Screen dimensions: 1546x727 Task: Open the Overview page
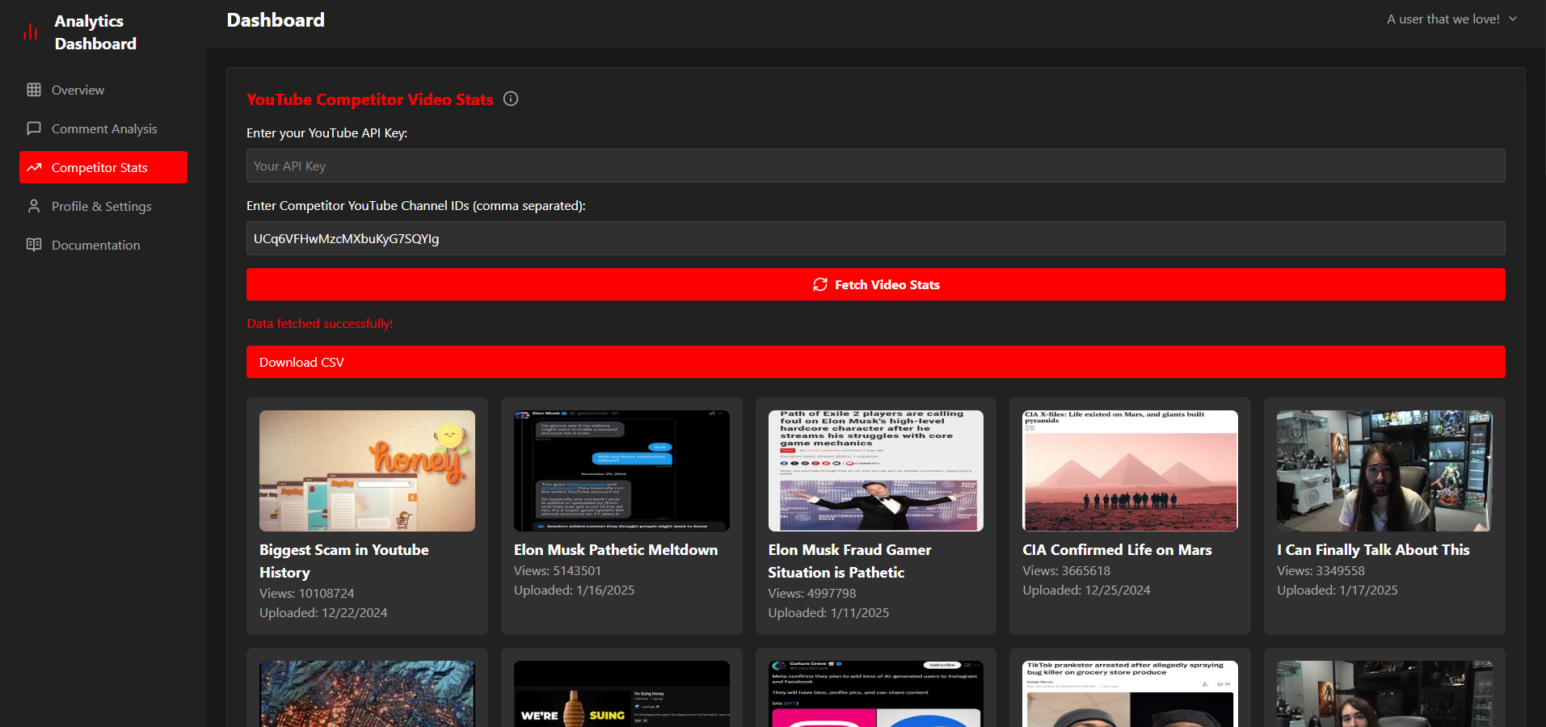(x=103, y=90)
